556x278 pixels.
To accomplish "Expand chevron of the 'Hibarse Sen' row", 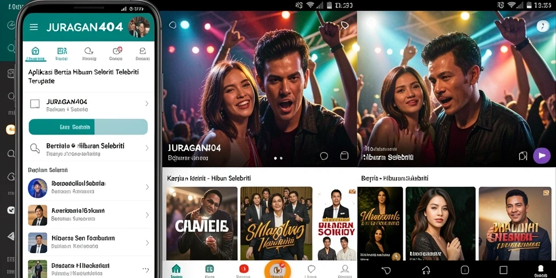I will [x=147, y=243].
